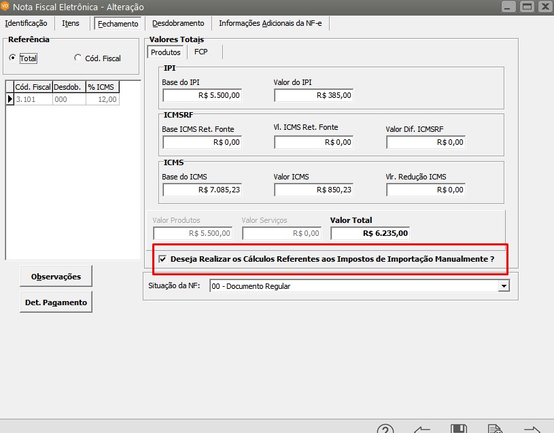
Task: Go to the Desdobramento tab
Action: tap(178, 23)
